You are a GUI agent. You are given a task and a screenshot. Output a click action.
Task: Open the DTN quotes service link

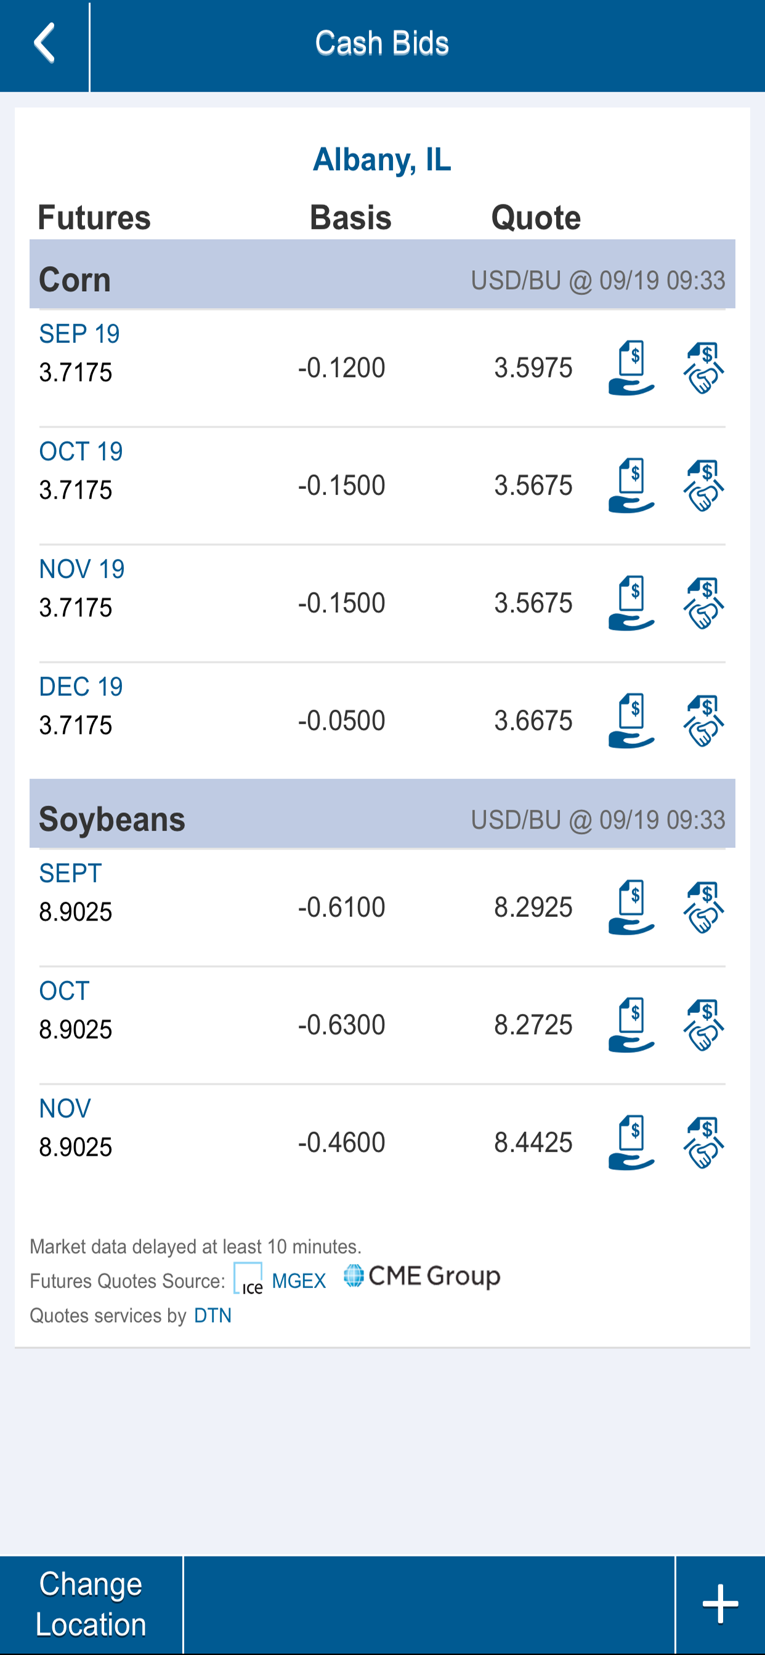[x=212, y=1316]
